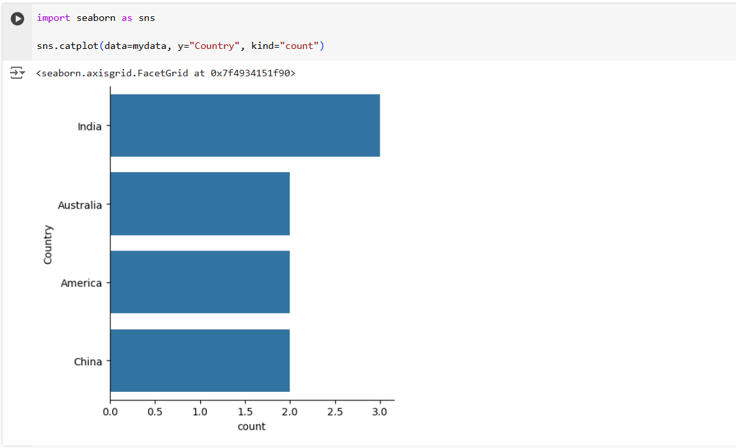Select the import keyword in the code
The width and height of the screenshot is (736, 448).
(x=53, y=18)
